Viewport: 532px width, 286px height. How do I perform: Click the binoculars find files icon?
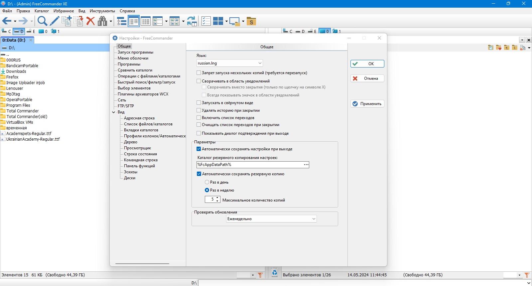click(102, 21)
